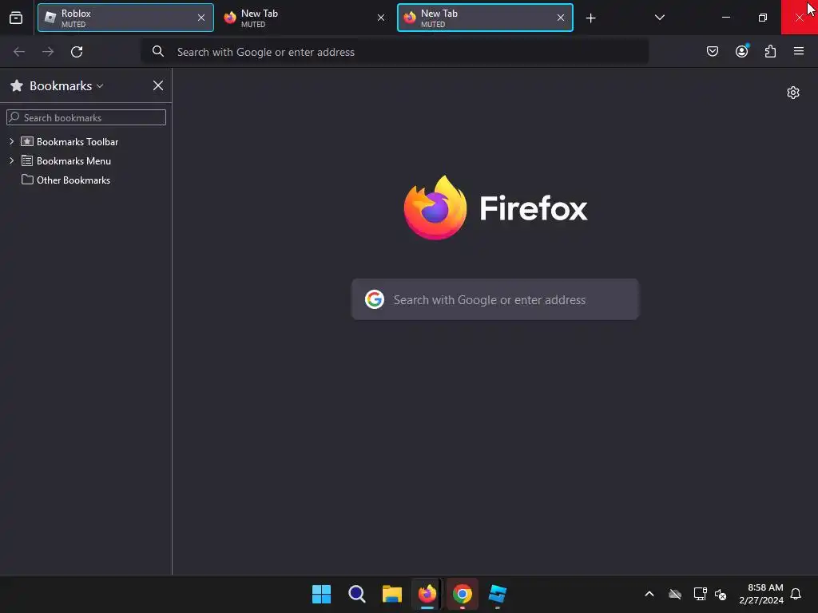Expand the Bookmarks Menu folder
818x613 pixels.
click(x=11, y=160)
